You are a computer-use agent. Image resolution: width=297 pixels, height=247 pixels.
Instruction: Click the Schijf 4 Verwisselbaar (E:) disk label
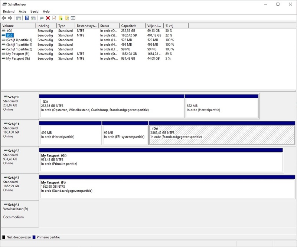[x=20, y=214]
